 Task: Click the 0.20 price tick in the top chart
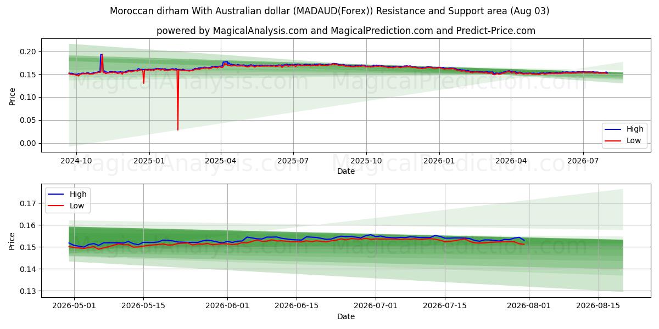[29, 52]
